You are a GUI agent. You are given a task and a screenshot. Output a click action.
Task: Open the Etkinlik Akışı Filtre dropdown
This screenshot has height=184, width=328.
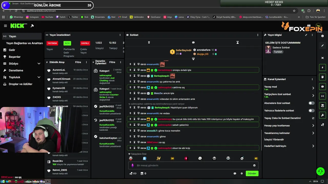coord(78,62)
